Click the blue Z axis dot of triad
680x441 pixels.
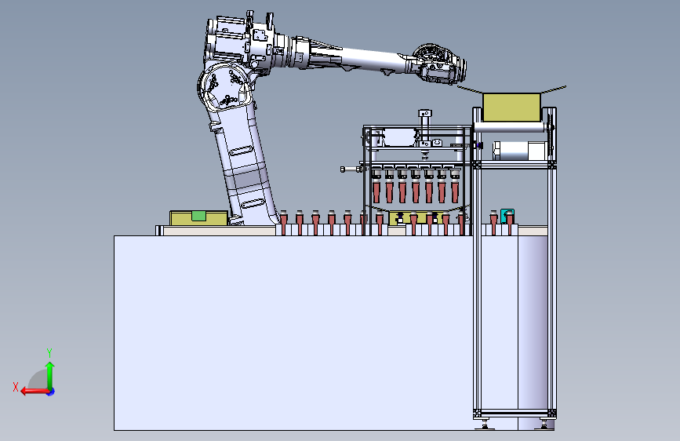pos(51,392)
